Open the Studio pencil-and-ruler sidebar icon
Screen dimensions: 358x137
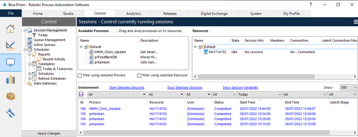coord(10,46)
